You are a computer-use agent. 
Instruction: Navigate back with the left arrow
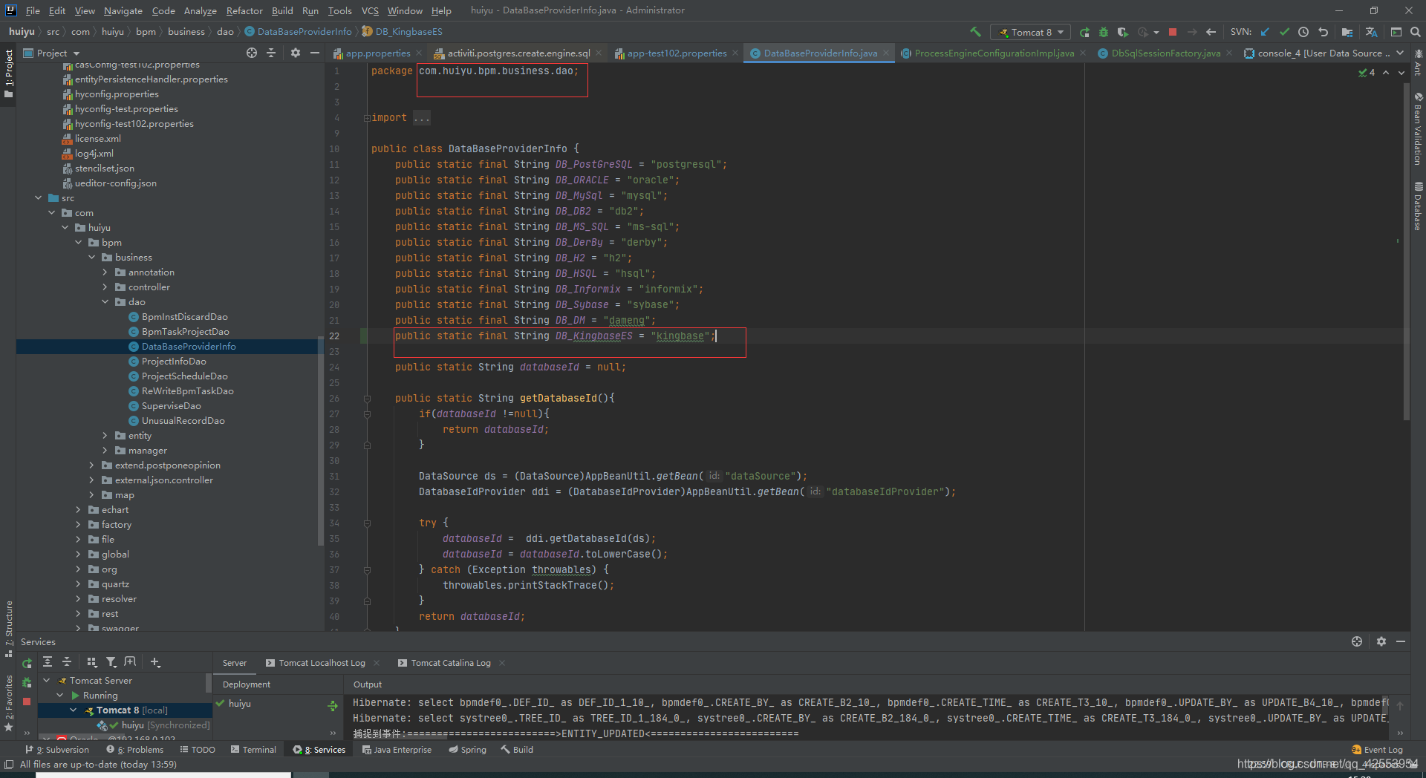point(1211,32)
